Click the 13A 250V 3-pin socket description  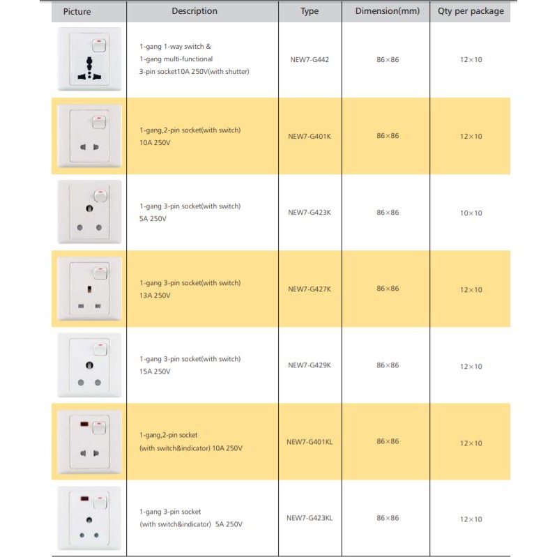click(x=190, y=289)
